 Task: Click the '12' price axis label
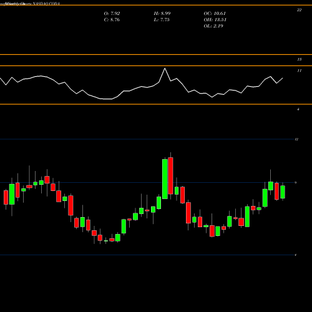point(296,139)
